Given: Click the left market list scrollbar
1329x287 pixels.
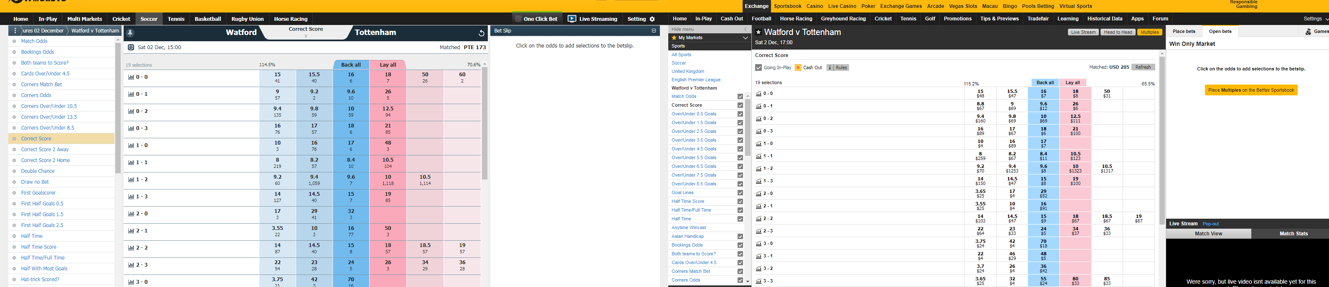Looking at the screenshot, I should click(118, 107).
